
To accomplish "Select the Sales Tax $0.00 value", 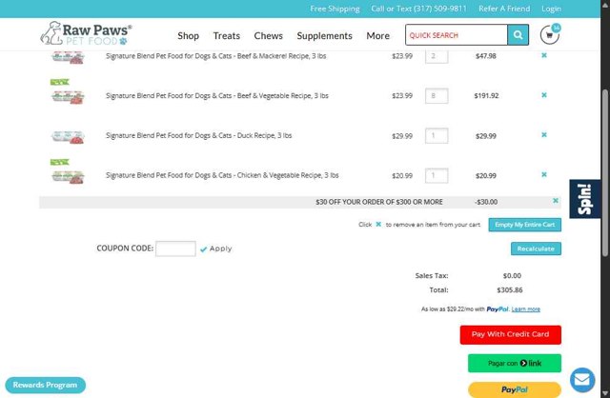I will point(512,276).
